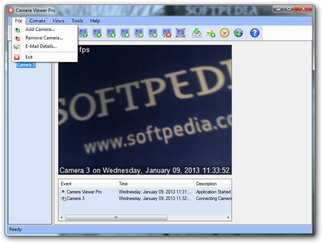Viewport: 323px width, 244px height.
Task: Click the event log horizontal scrollbar thumb
Action: (117, 217)
